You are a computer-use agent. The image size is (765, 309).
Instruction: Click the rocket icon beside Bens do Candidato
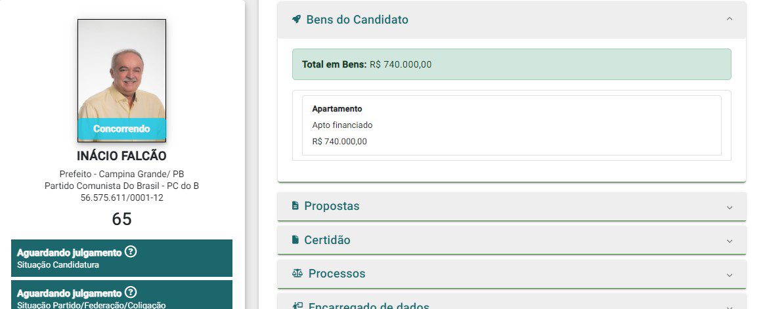pyautogui.click(x=296, y=19)
